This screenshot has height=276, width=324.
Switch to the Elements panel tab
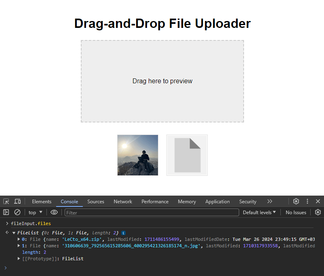click(42, 201)
